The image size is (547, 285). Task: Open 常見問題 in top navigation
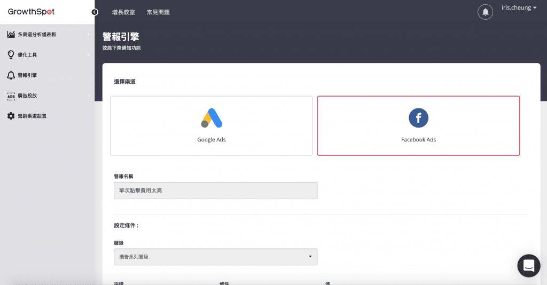158,12
